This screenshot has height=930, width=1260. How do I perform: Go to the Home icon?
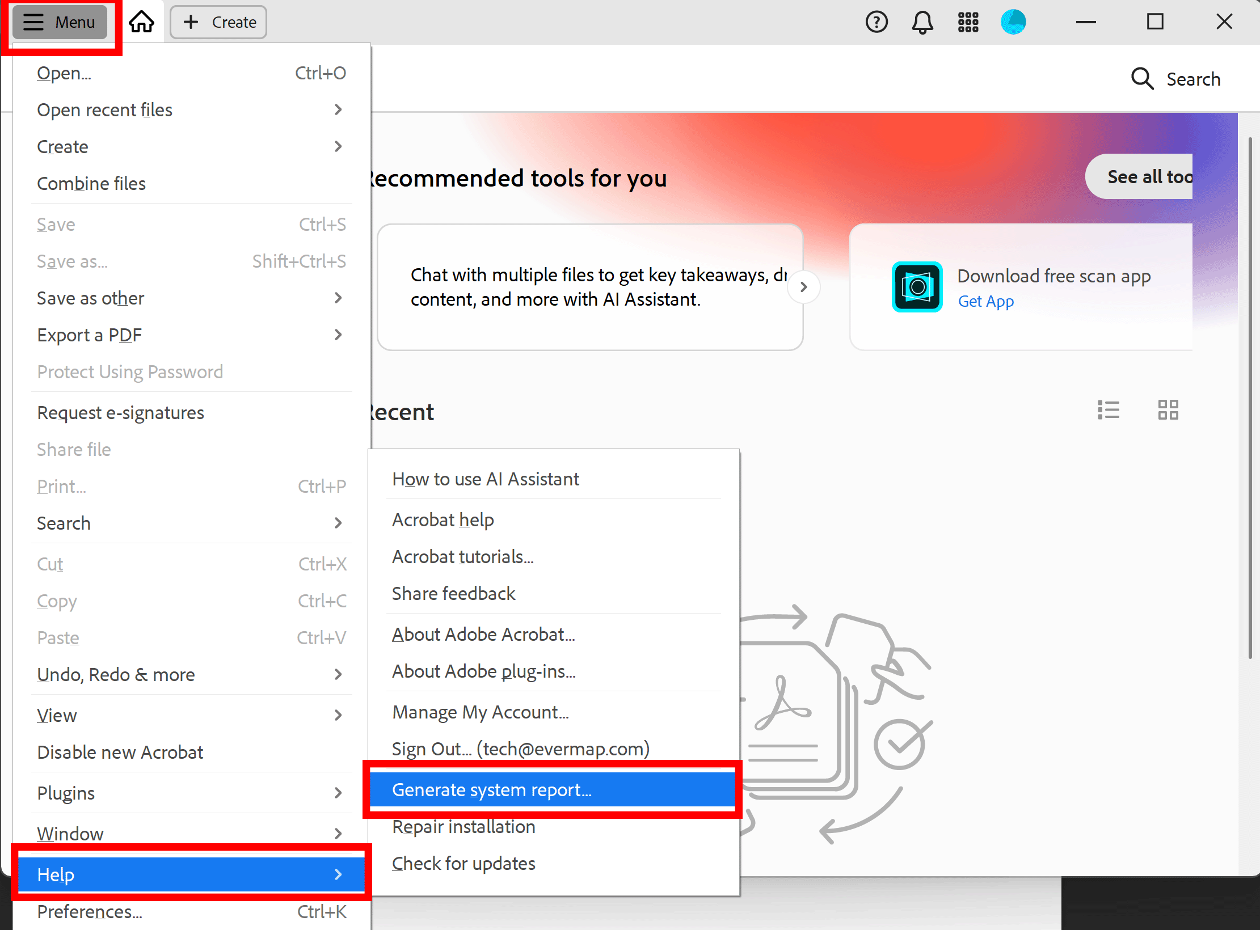(x=141, y=22)
